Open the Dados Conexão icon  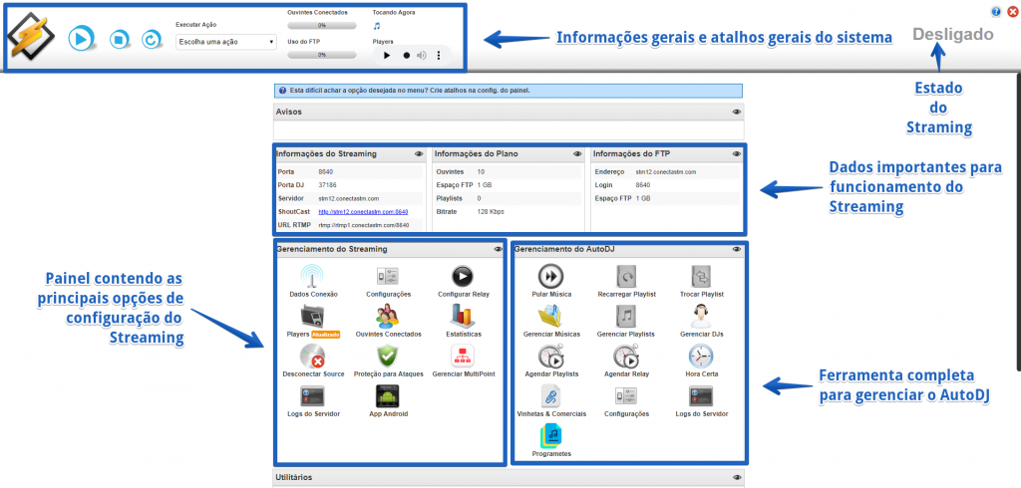pyautogui.click(x=313, y=275)
